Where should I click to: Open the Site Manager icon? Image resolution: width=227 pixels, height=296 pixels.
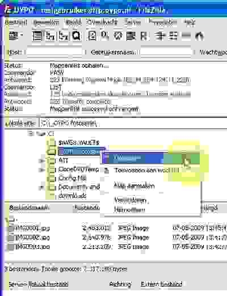13,36
